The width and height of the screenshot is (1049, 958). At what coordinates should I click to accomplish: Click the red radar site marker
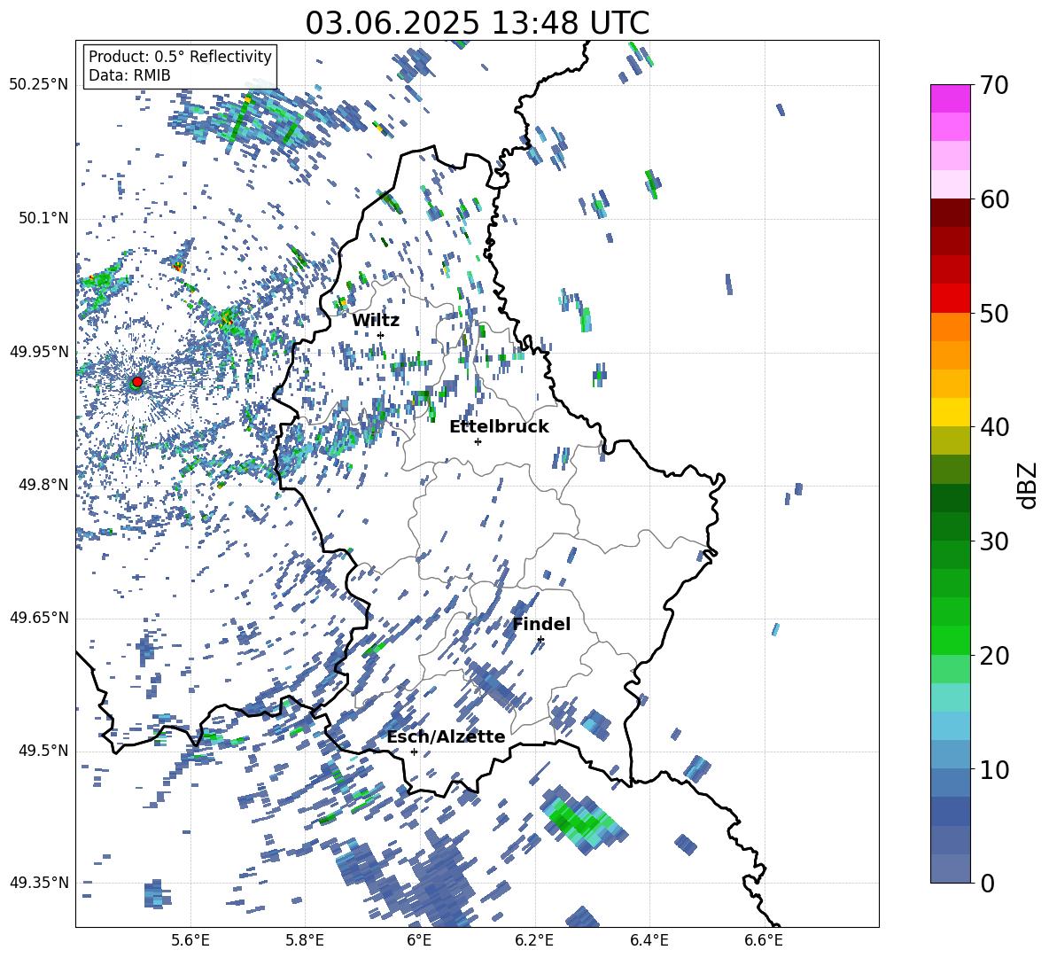137,382
